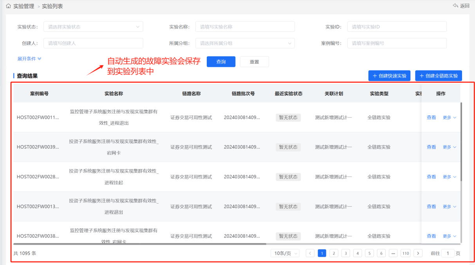Image resolution: width=475 pixels, height=265 pixels.
Task: Click the 案例编号 column header
Action: tap(39, 94)
